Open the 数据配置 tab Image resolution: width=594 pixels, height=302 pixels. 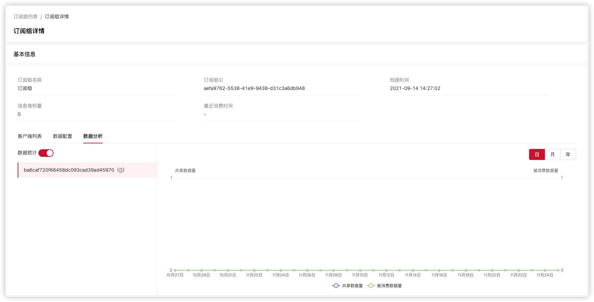pyautogui.click(x=63, y=136)
